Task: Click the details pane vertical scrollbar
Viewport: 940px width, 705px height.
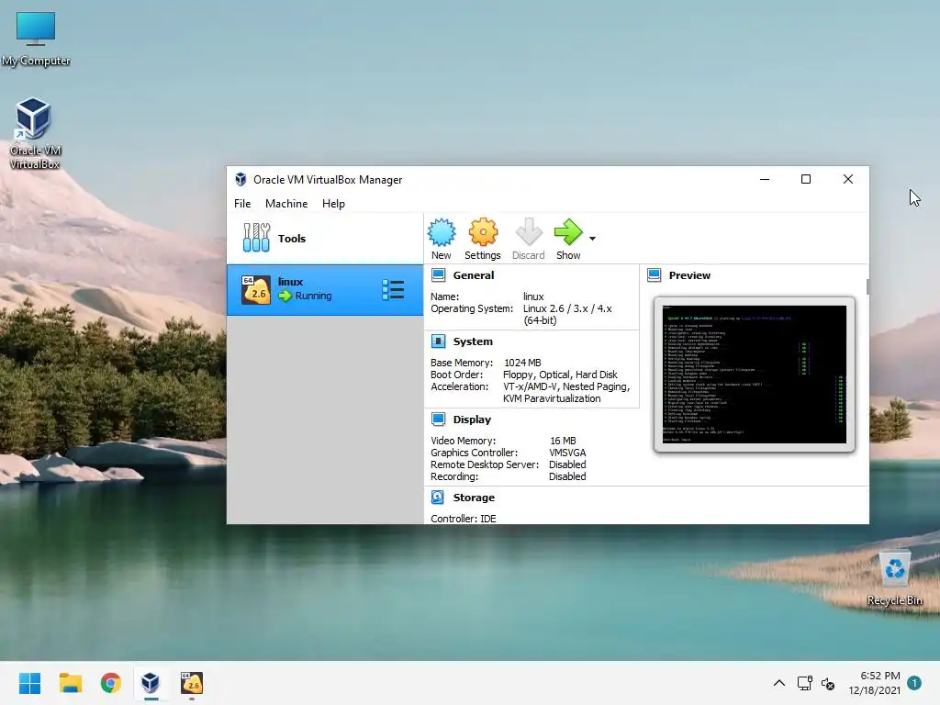Action: click(x=867, y=286)
